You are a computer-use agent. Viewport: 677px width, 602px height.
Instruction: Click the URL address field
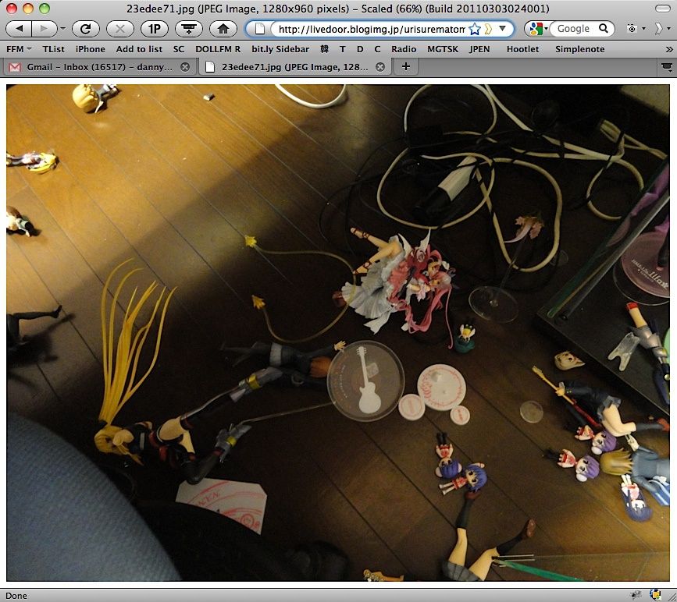click(x=370, y=30)
